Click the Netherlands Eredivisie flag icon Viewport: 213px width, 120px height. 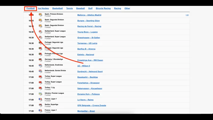(40, 66)
